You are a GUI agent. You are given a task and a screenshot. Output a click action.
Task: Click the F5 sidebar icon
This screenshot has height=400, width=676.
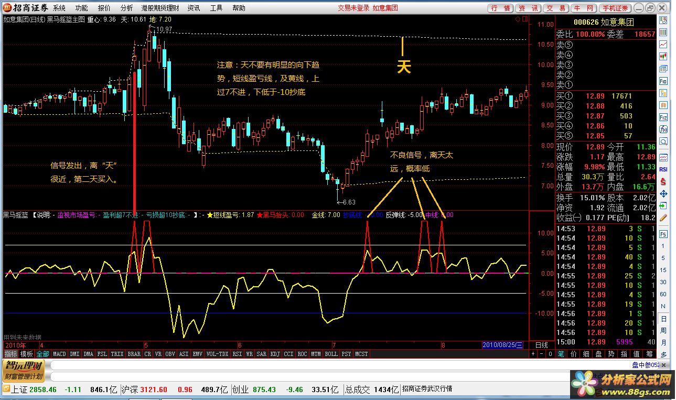point(663,234)
